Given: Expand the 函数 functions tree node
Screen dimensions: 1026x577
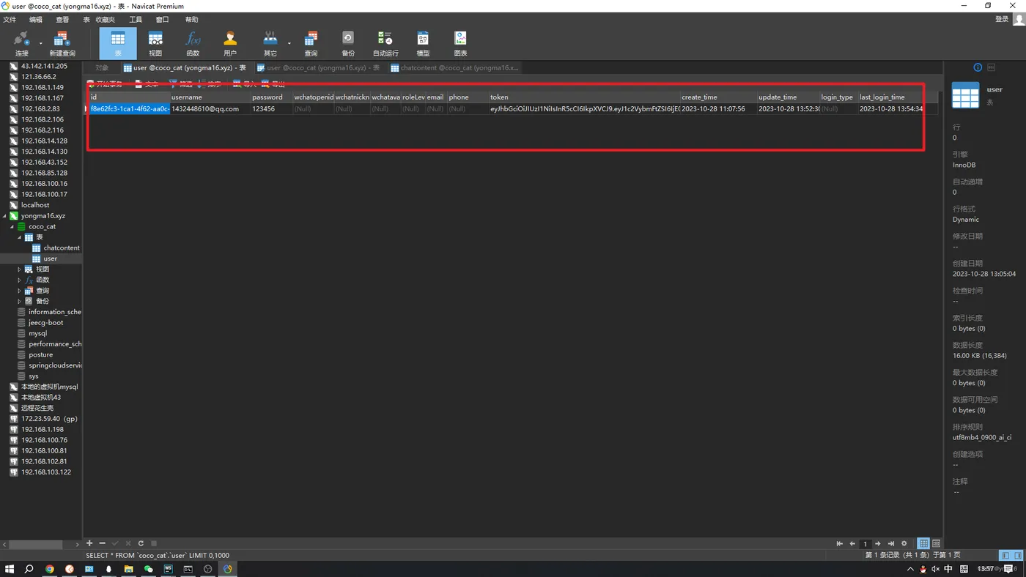Looking at the screenshot, I should 20,280.
